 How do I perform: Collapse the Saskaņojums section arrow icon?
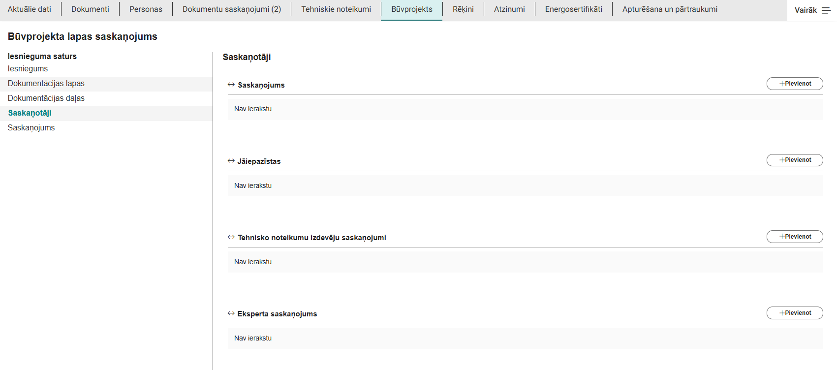pyautogui.click(x=231, y=85)
